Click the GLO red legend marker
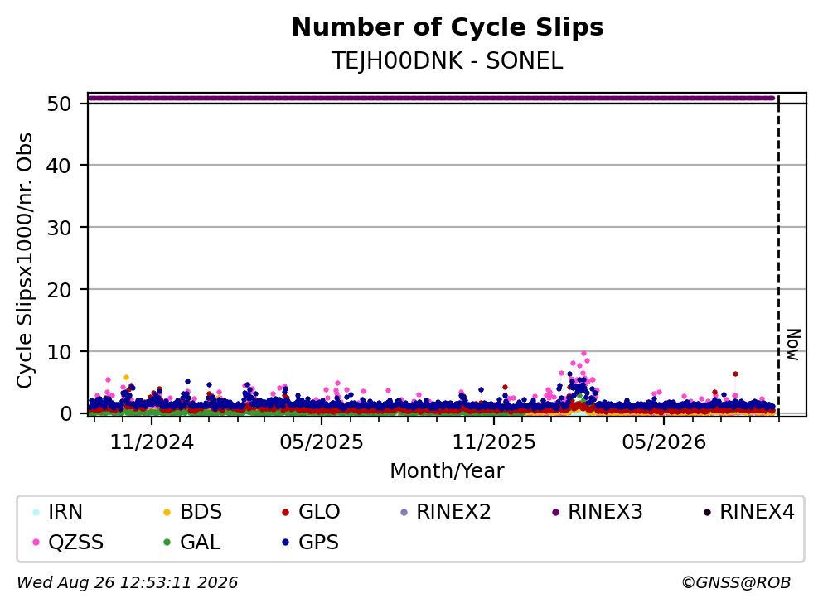Viewport: 823px width, 608px height. [286, 512]
